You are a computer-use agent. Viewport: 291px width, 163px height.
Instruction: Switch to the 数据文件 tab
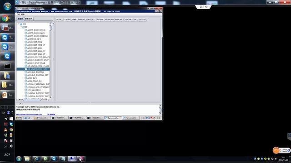click(28, 19)
